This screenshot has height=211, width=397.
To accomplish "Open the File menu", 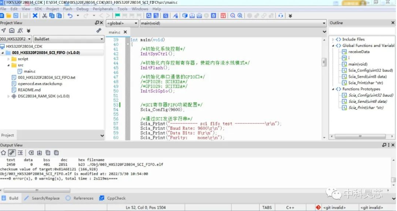I will [x=3, y=9].
